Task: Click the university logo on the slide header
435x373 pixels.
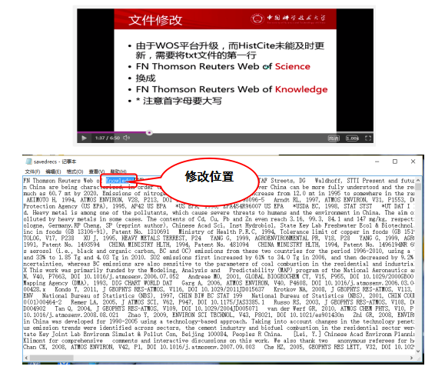Action: pos(288,18)
